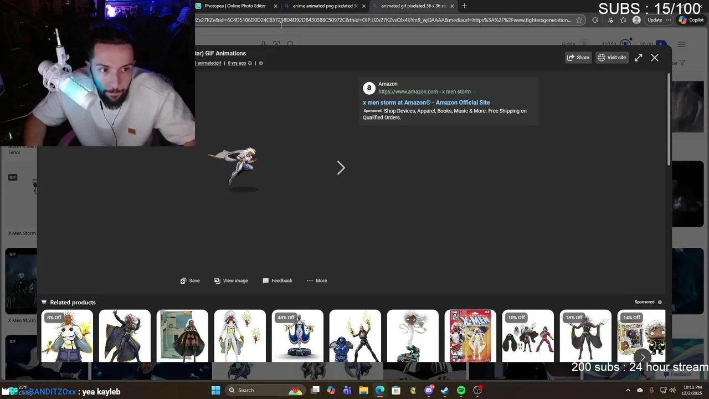Show image info icon beside date
Image resolution: width=709 pixels, height=399 pixels.
pos(261,63)
